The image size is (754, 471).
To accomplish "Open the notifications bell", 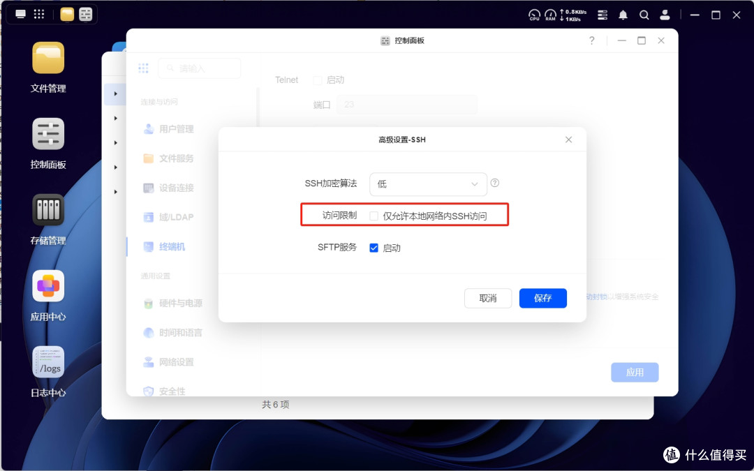I will point(623,15).
